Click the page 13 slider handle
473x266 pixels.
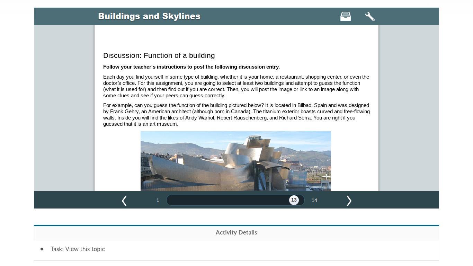pyautogui.click(x=294, y=200)
